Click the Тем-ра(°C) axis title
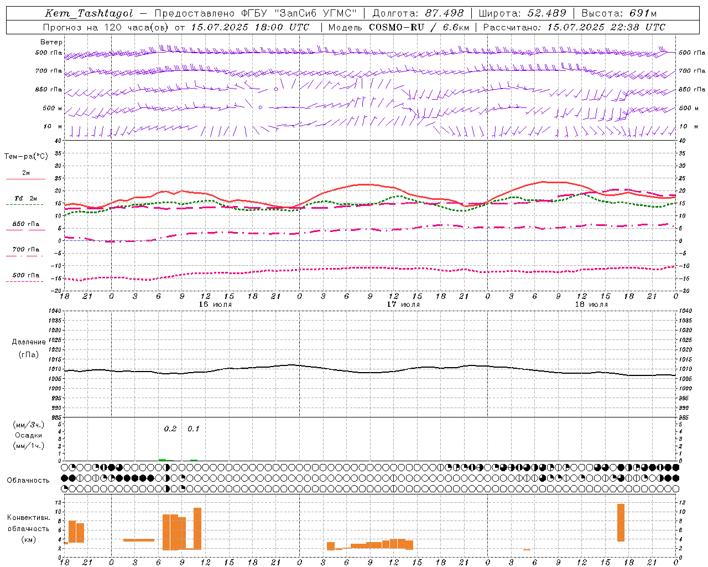708x567 pixels. pos(26,157)
